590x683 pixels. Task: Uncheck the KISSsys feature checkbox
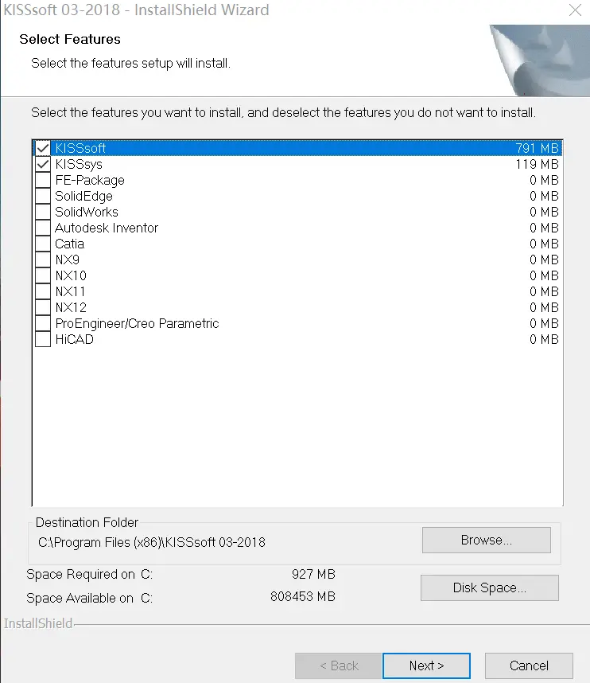[x=43, y=164]
